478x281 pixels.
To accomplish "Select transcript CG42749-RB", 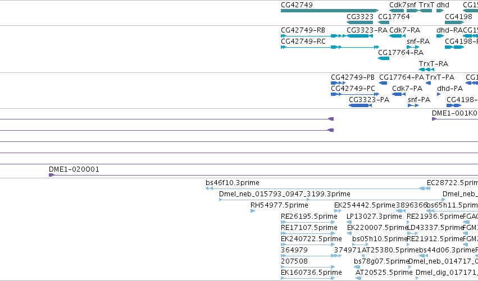I will click(x=313, y=36).
